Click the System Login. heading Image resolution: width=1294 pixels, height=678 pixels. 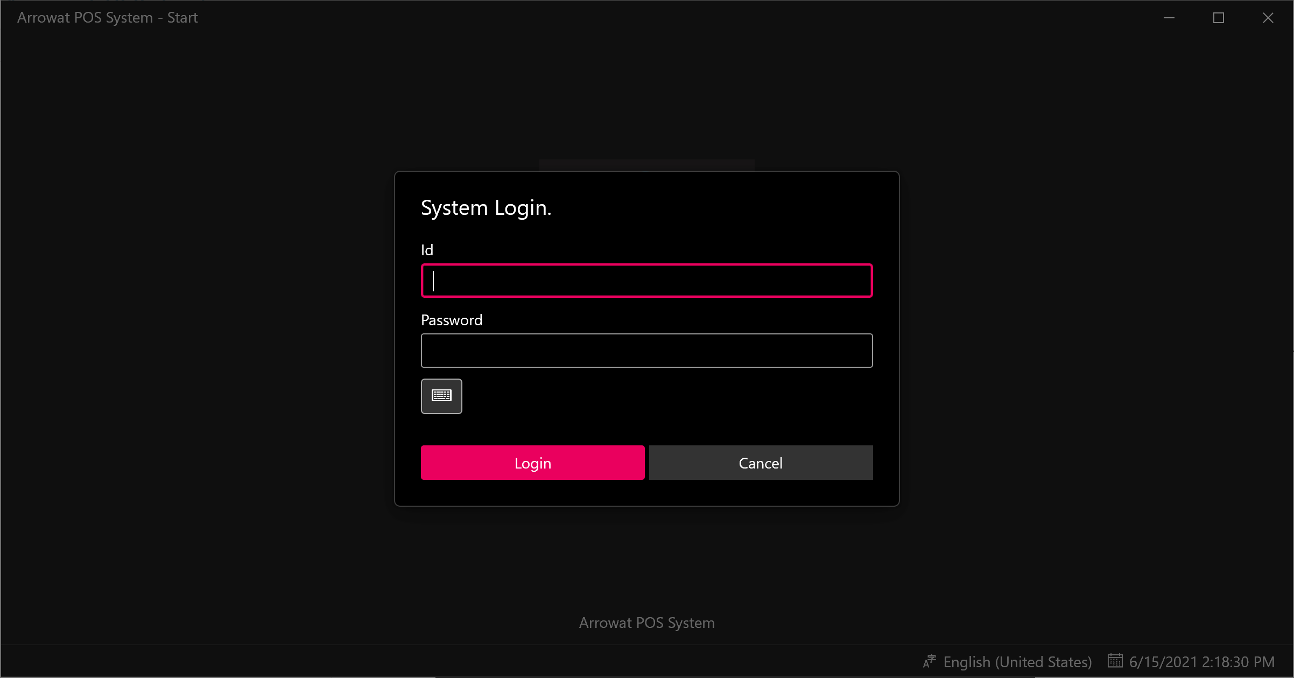point(486,208)
